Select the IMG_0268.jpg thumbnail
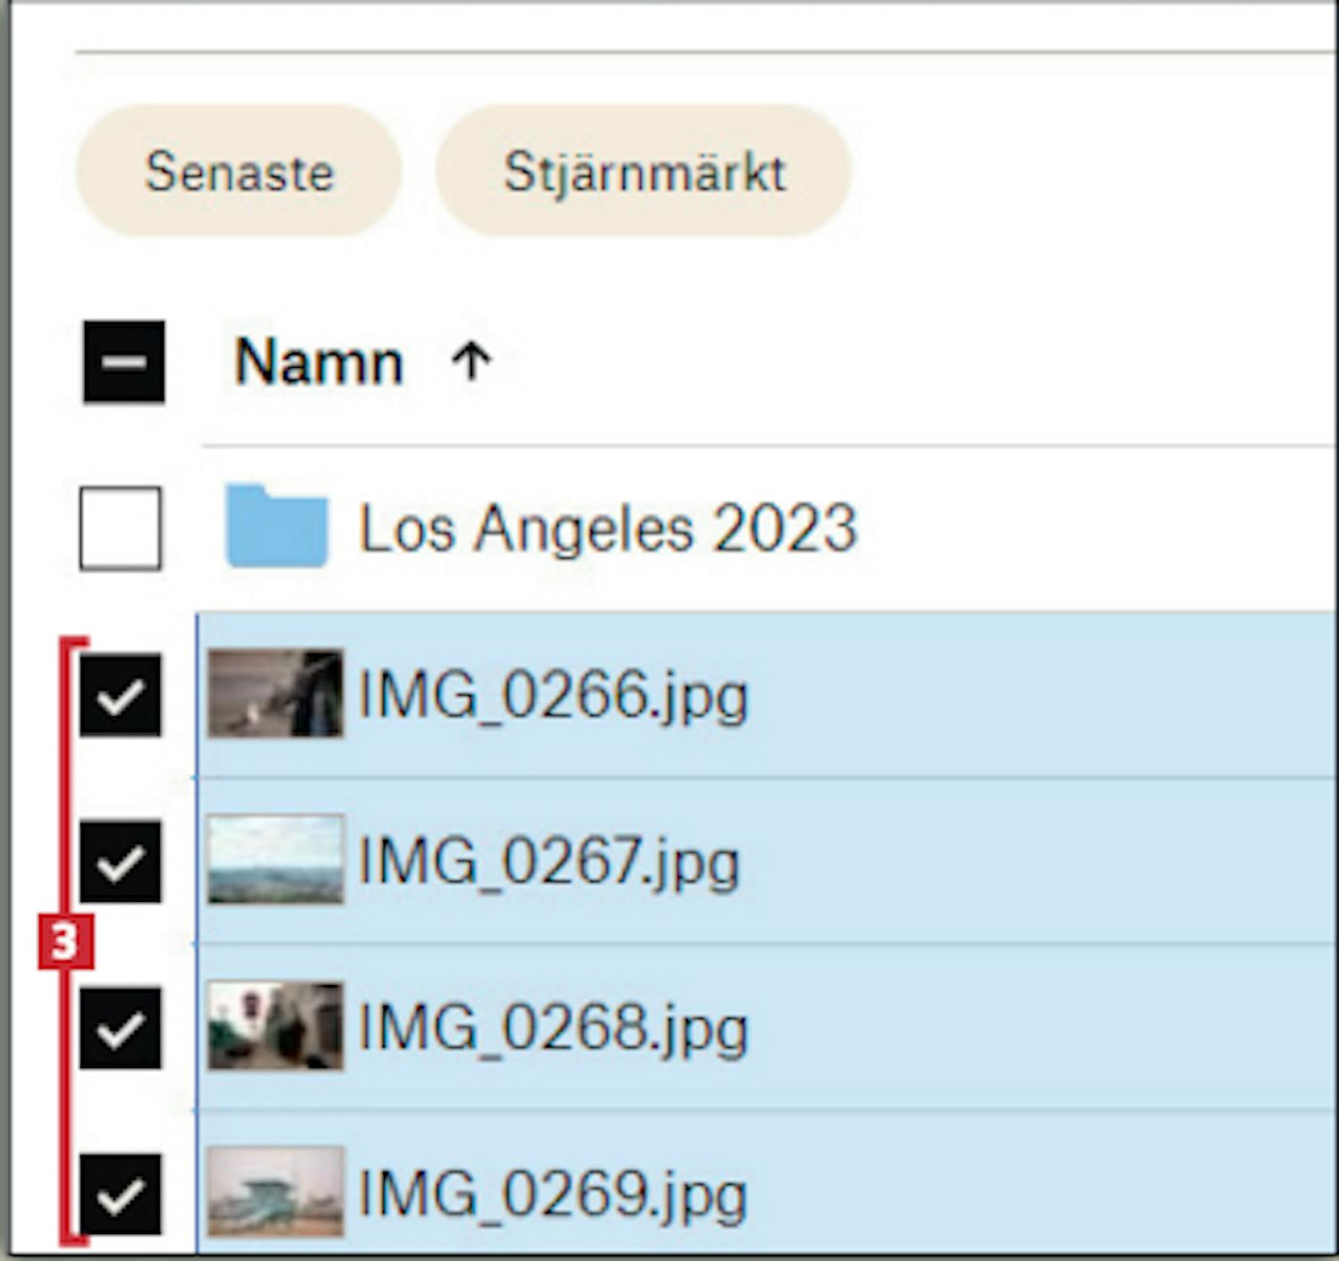Screen dimensions: 1339x1261 click(275, 1026)
